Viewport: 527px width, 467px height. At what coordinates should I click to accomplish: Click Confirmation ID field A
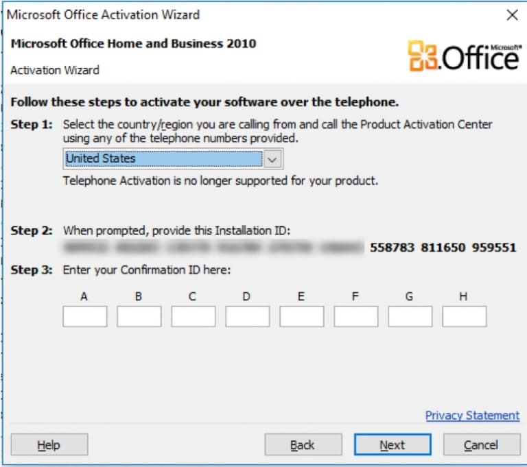[x=85, y=316]
